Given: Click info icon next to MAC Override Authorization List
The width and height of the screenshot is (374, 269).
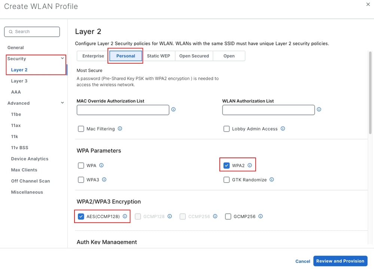Looking at the screenshot, I should pyautogui.click(x=173, y=109).
